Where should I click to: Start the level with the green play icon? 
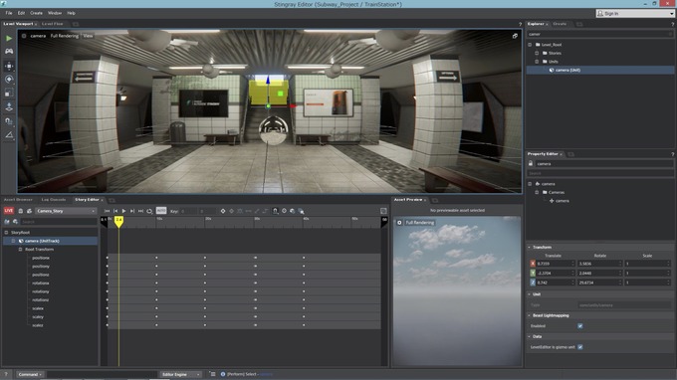pos(9,39)
